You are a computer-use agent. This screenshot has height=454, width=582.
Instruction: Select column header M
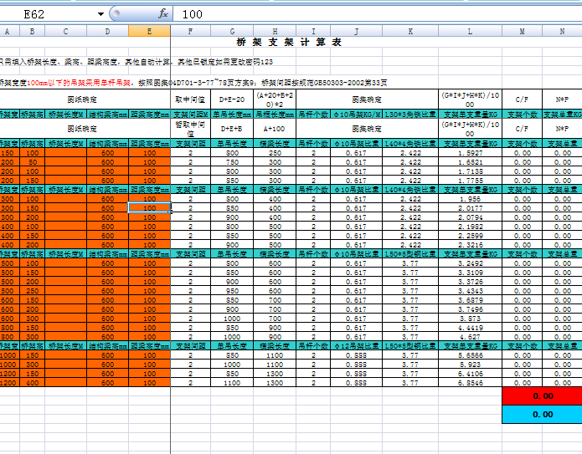click(x=523, y=32)
